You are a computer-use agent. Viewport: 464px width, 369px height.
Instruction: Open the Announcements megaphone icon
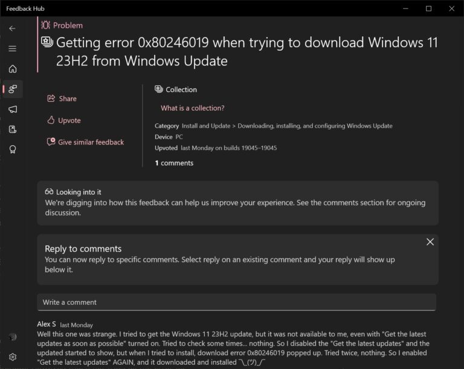(13, 109)
